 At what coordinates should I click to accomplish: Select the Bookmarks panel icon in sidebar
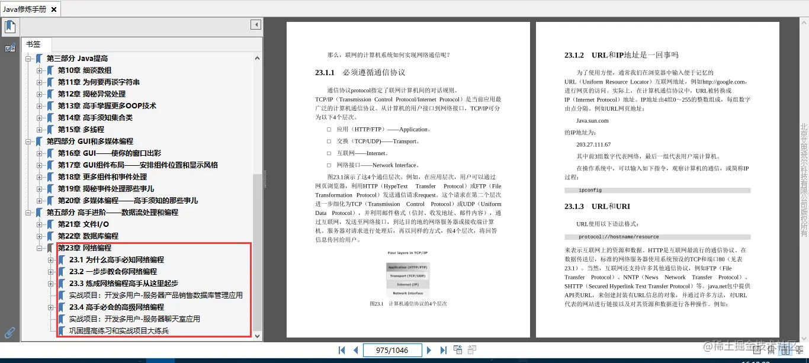click(9, 26)
